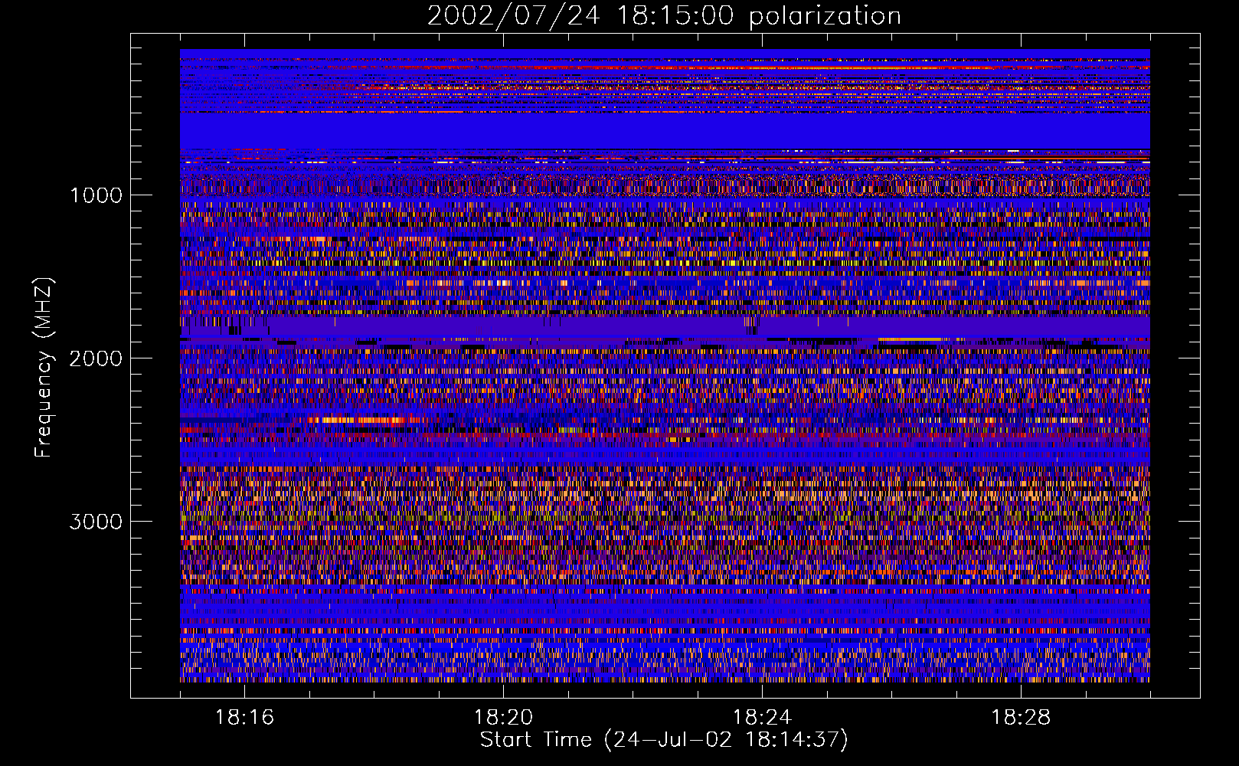Click the 18:28 time tick label

coord(1021,718)
